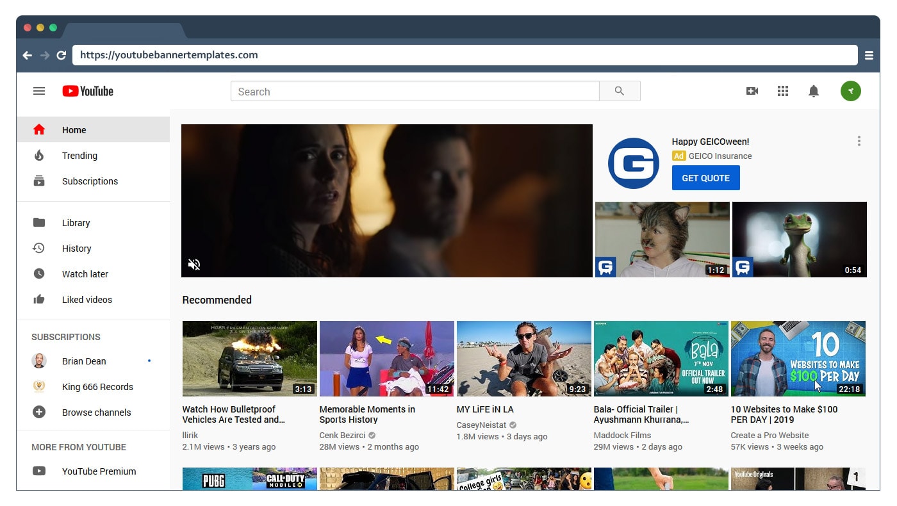This screenshot has width=897, height=506.
Task: Open the burning car 3:13 thumbnail
Action: (x=250, y=359)
